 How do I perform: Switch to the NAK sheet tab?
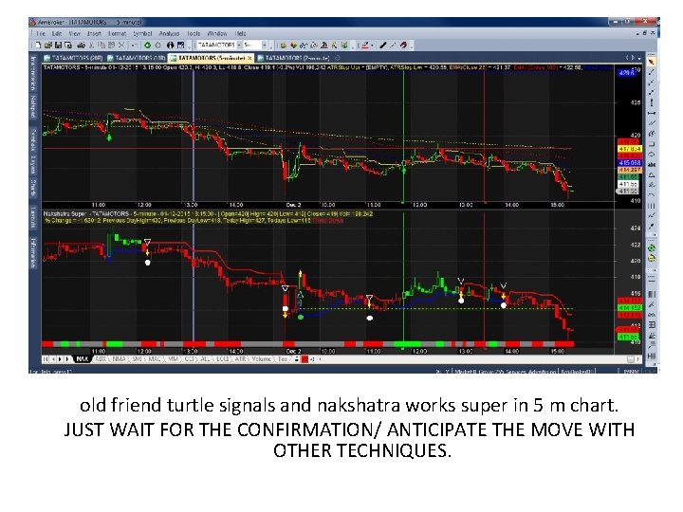pos(82,359)
